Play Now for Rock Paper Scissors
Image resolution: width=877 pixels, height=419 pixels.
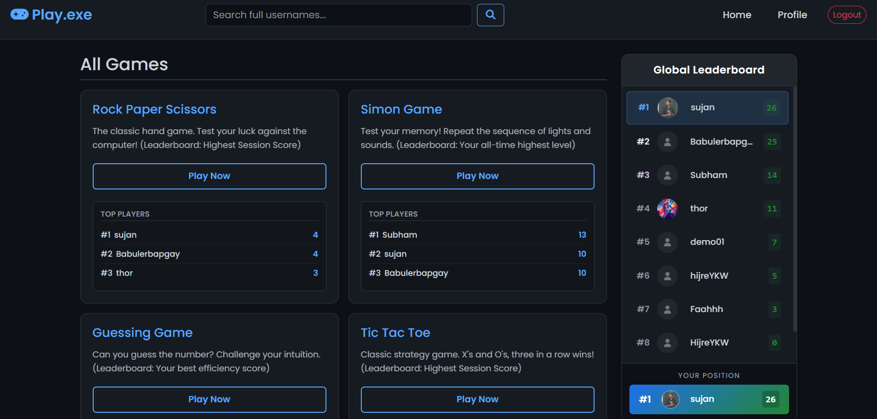209,176
